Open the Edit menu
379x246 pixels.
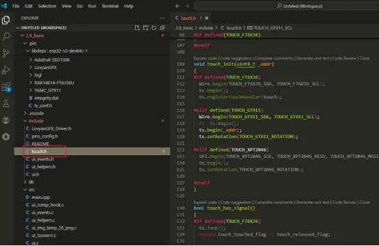coord(29,6)
